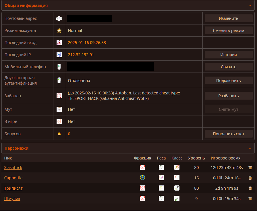Collapse the Персонажи section
257x211 pixels.
point(250,148)
